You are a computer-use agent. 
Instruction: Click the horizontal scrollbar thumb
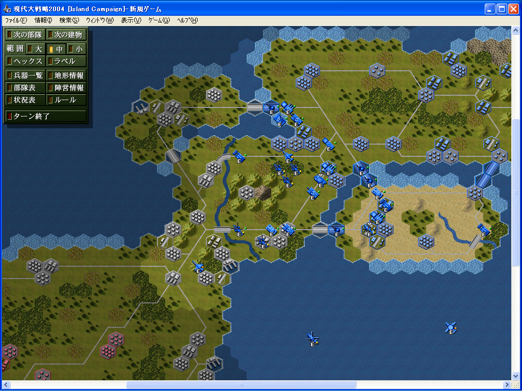[241, 384]
